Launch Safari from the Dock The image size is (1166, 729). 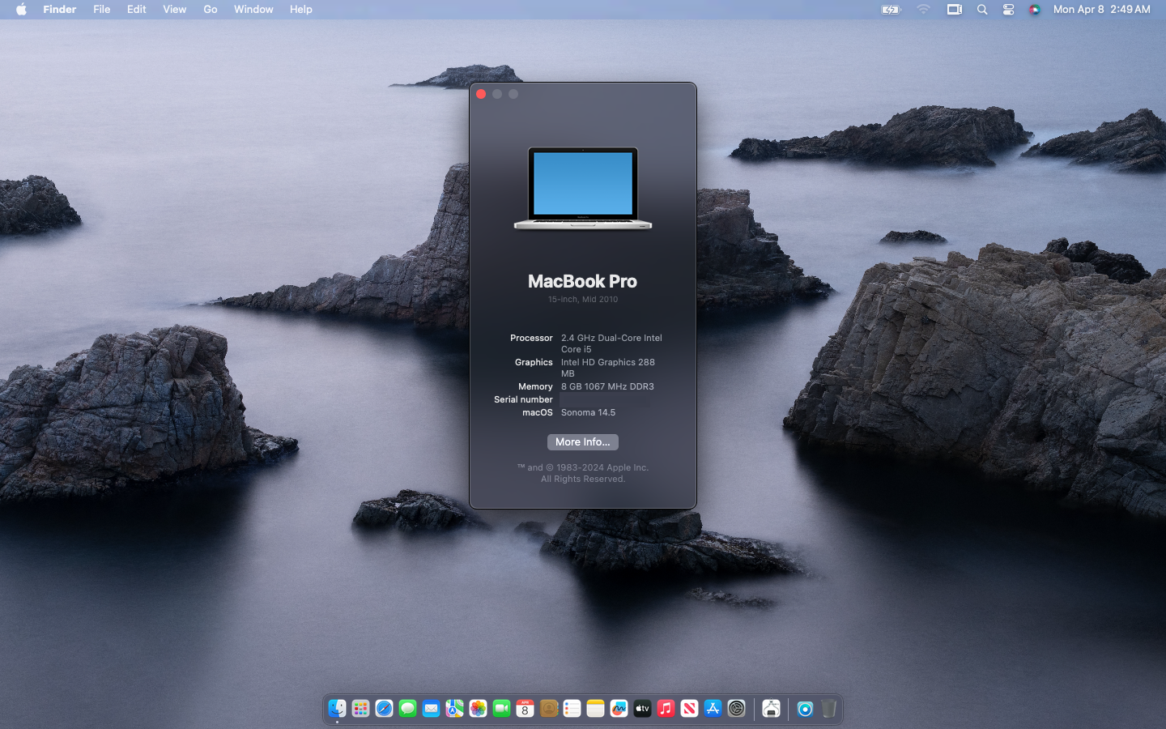click(385, 709)
